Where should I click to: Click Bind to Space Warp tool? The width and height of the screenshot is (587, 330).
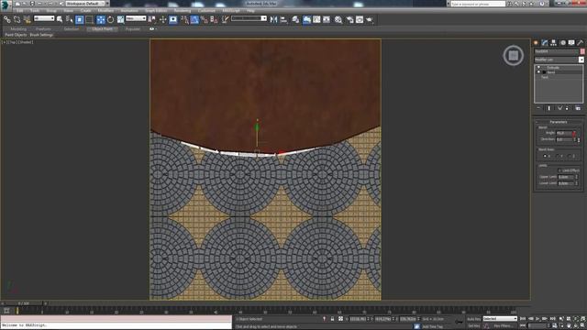coord(27,19)
